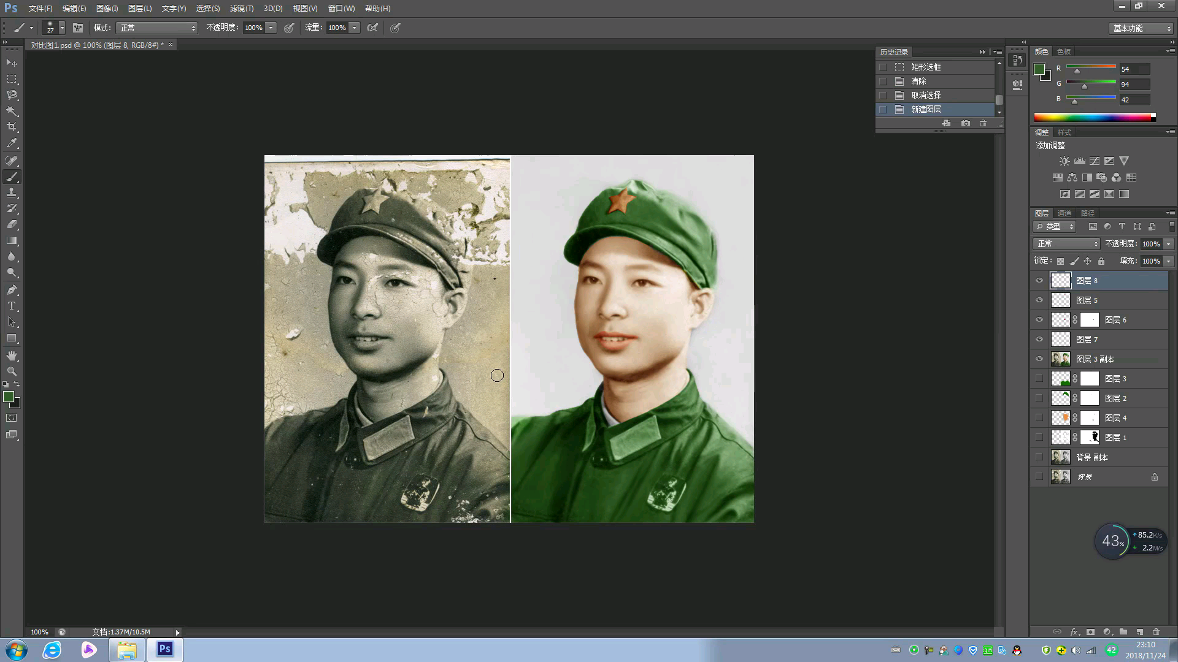Viewport: 1178px width, 662px height.
Task: Click the R value input field
Action: (x=1134, y=69)
